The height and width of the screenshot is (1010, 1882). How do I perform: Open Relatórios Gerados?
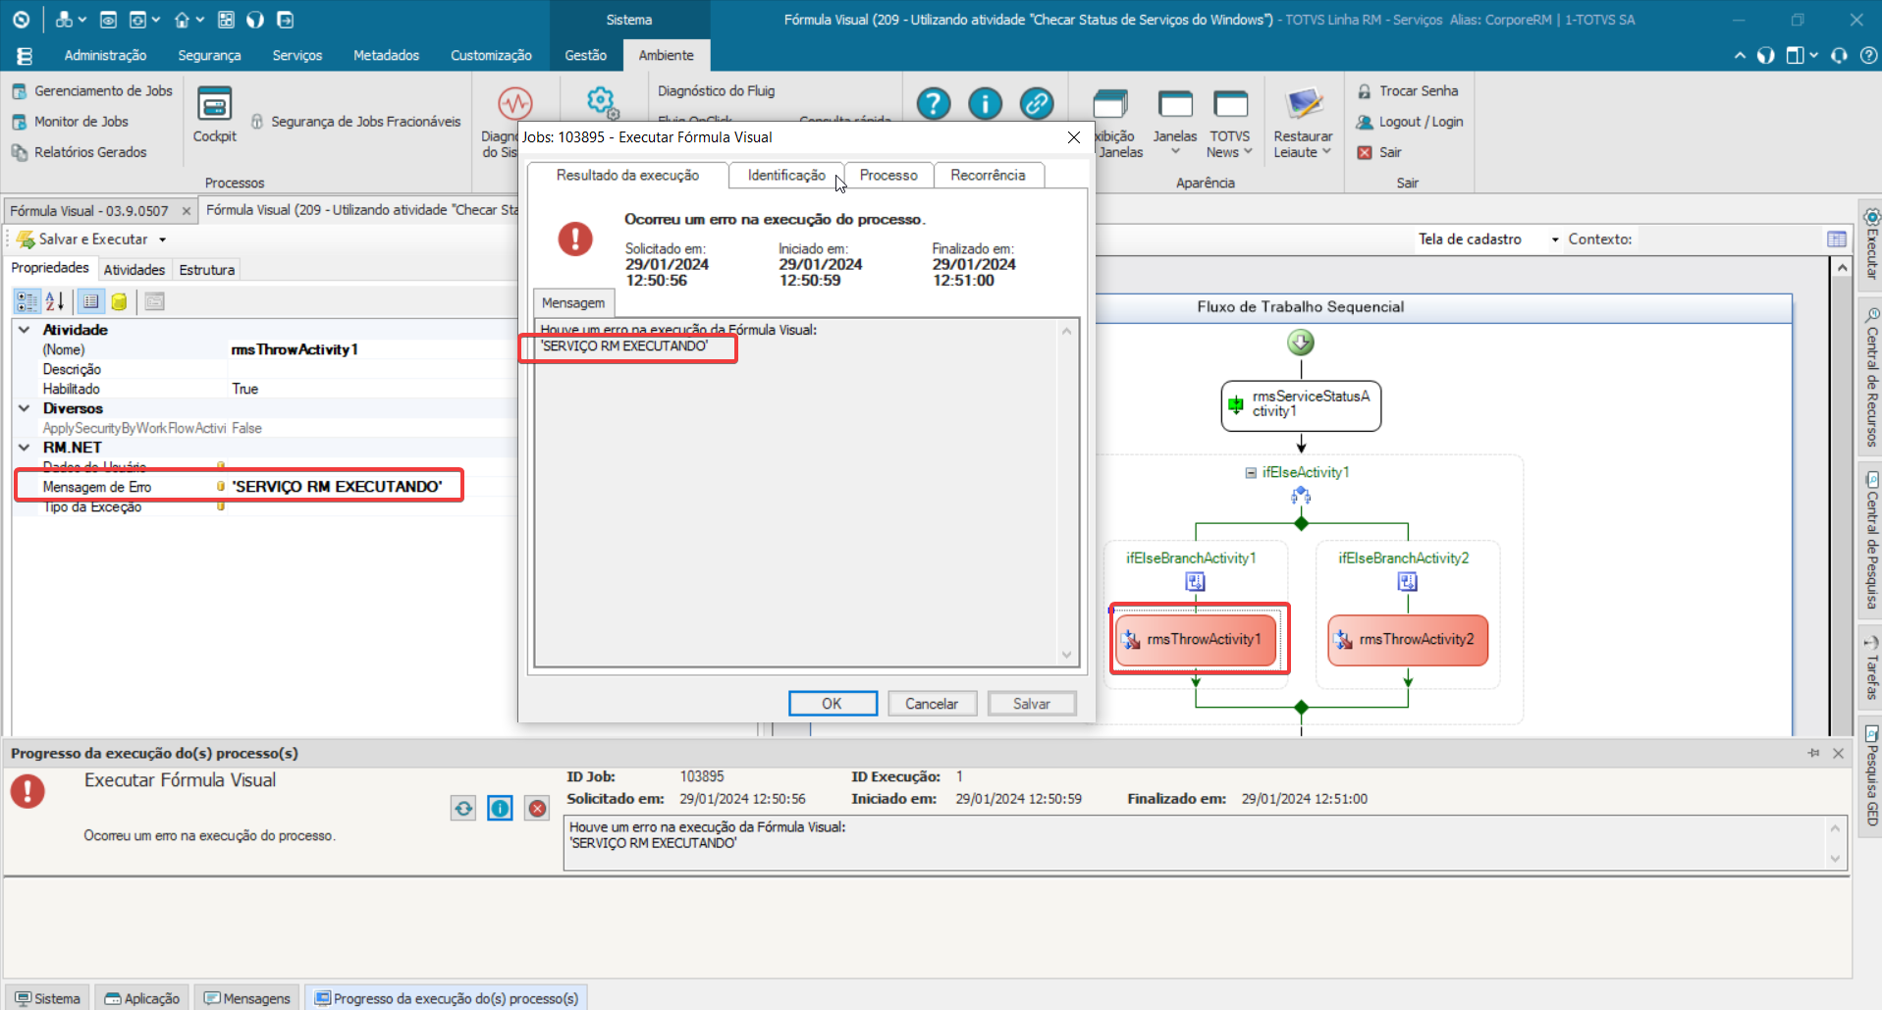(80, 152)
